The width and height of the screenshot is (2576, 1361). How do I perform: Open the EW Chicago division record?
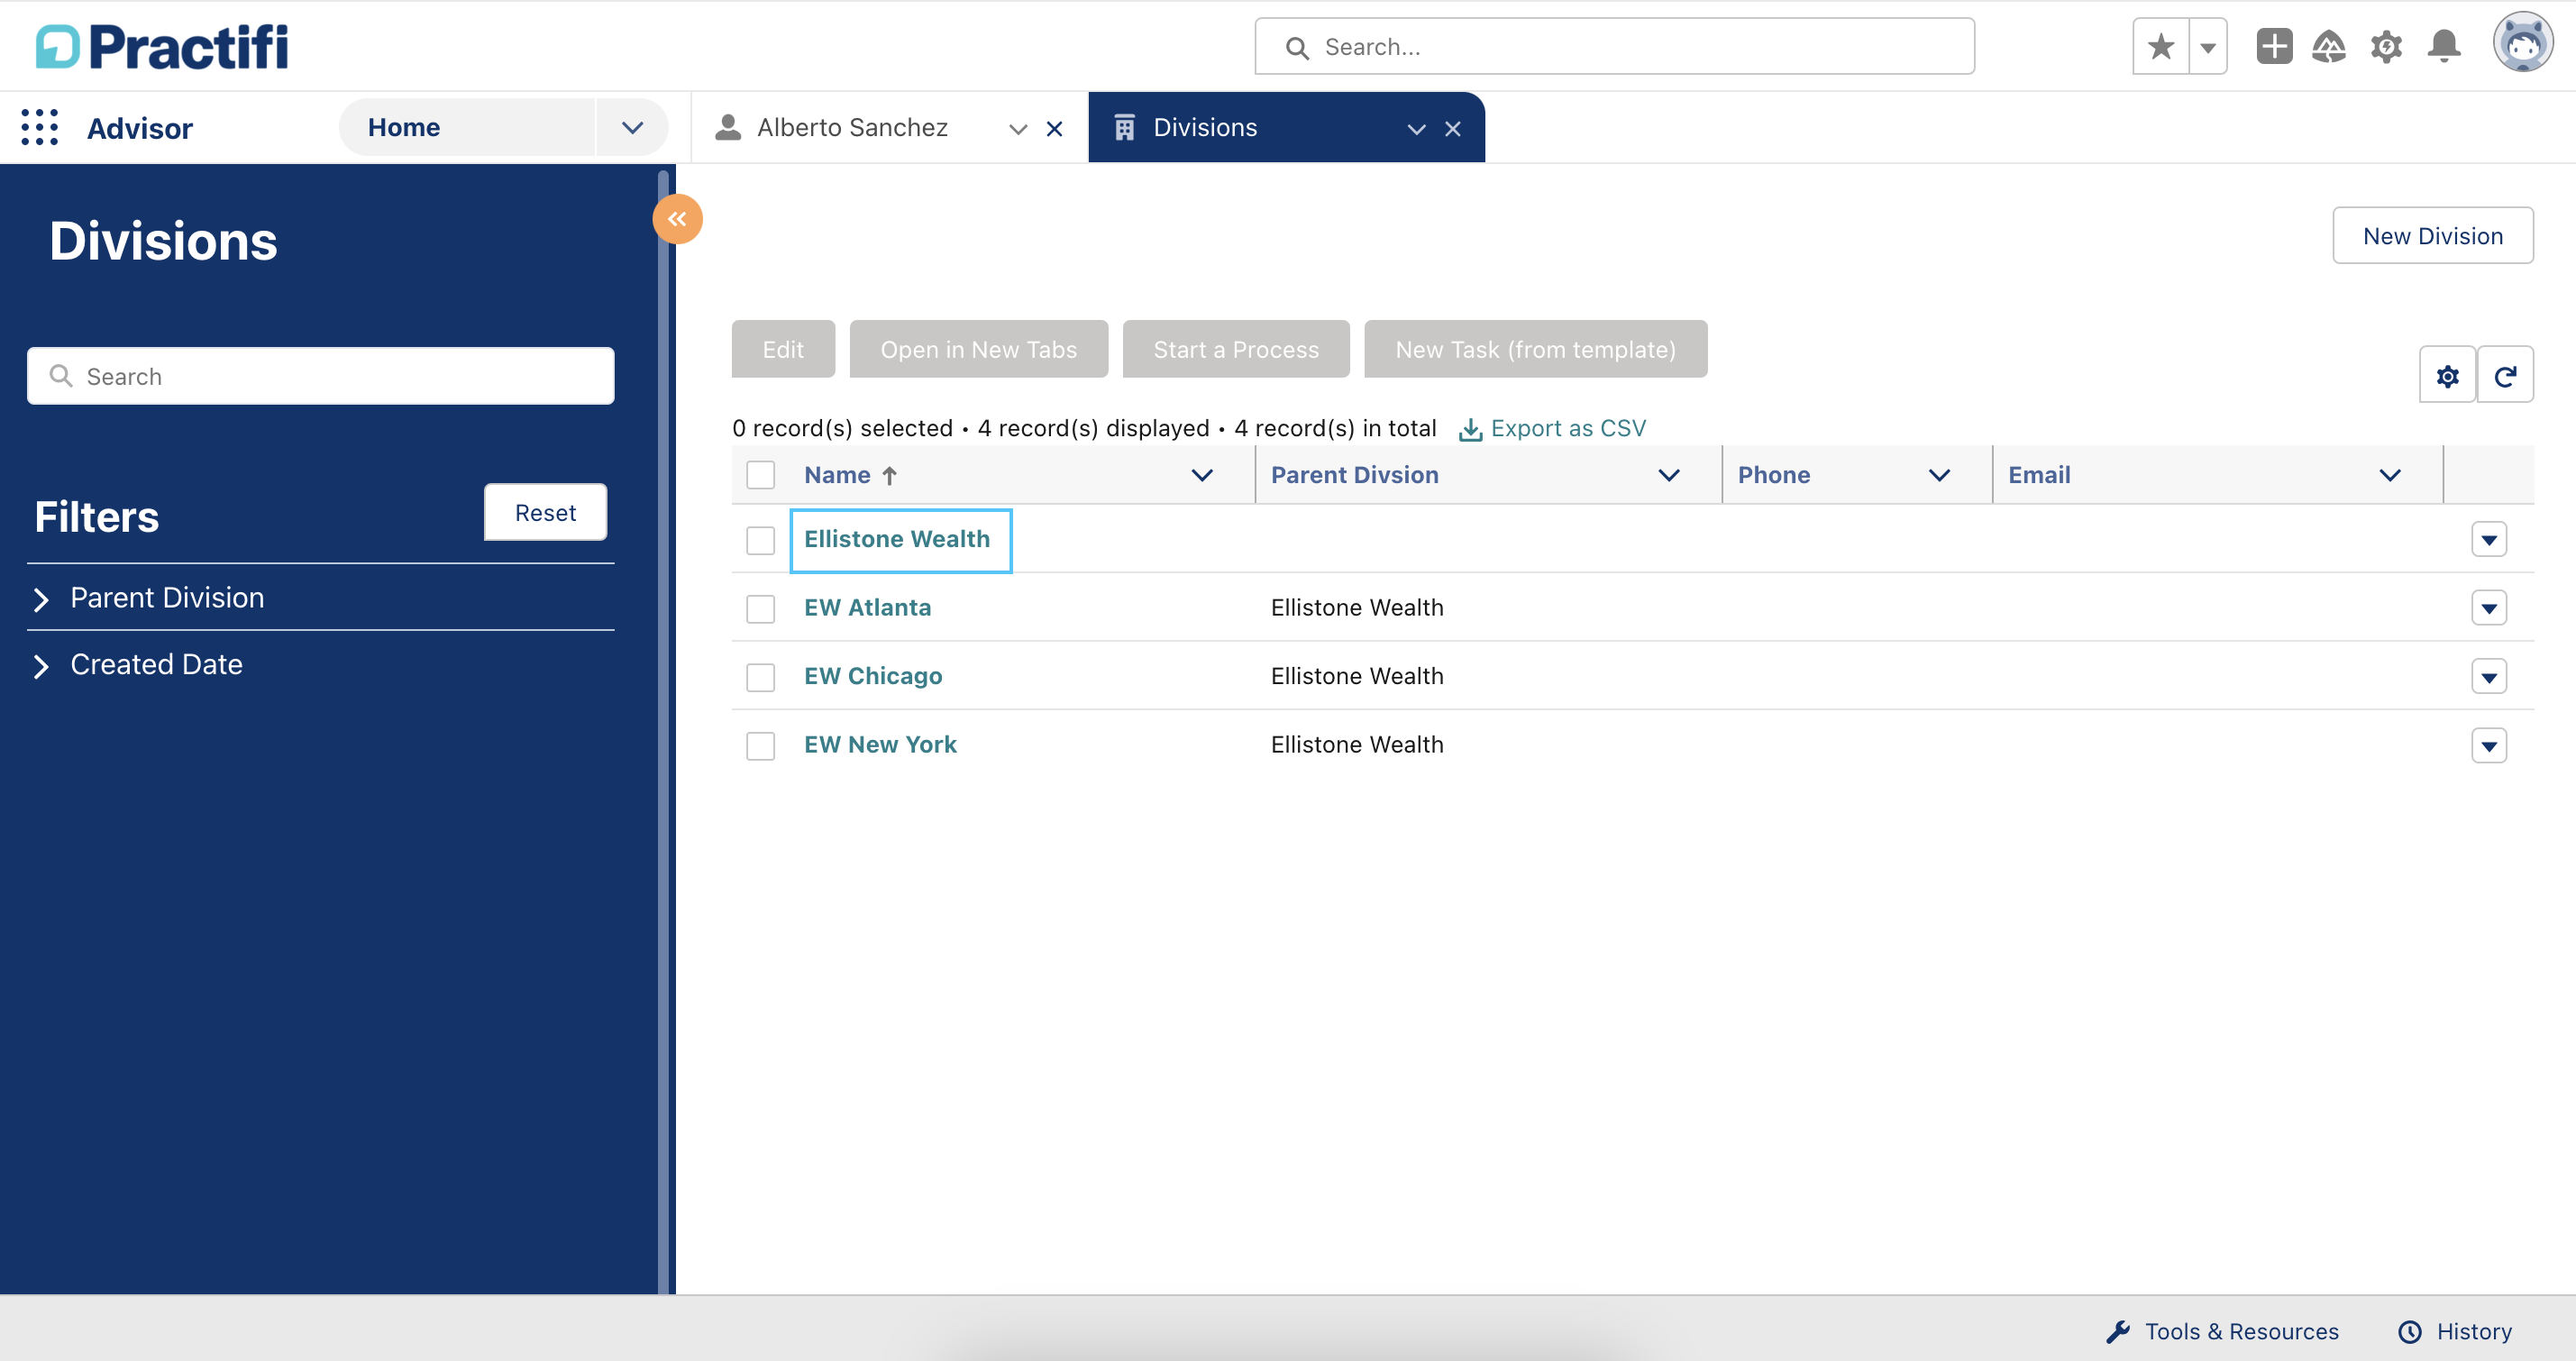pos(873,677)
